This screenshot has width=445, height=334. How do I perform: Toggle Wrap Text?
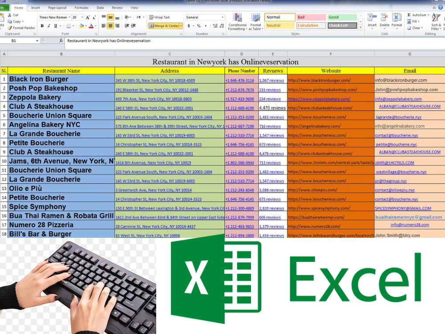point(159,17)
